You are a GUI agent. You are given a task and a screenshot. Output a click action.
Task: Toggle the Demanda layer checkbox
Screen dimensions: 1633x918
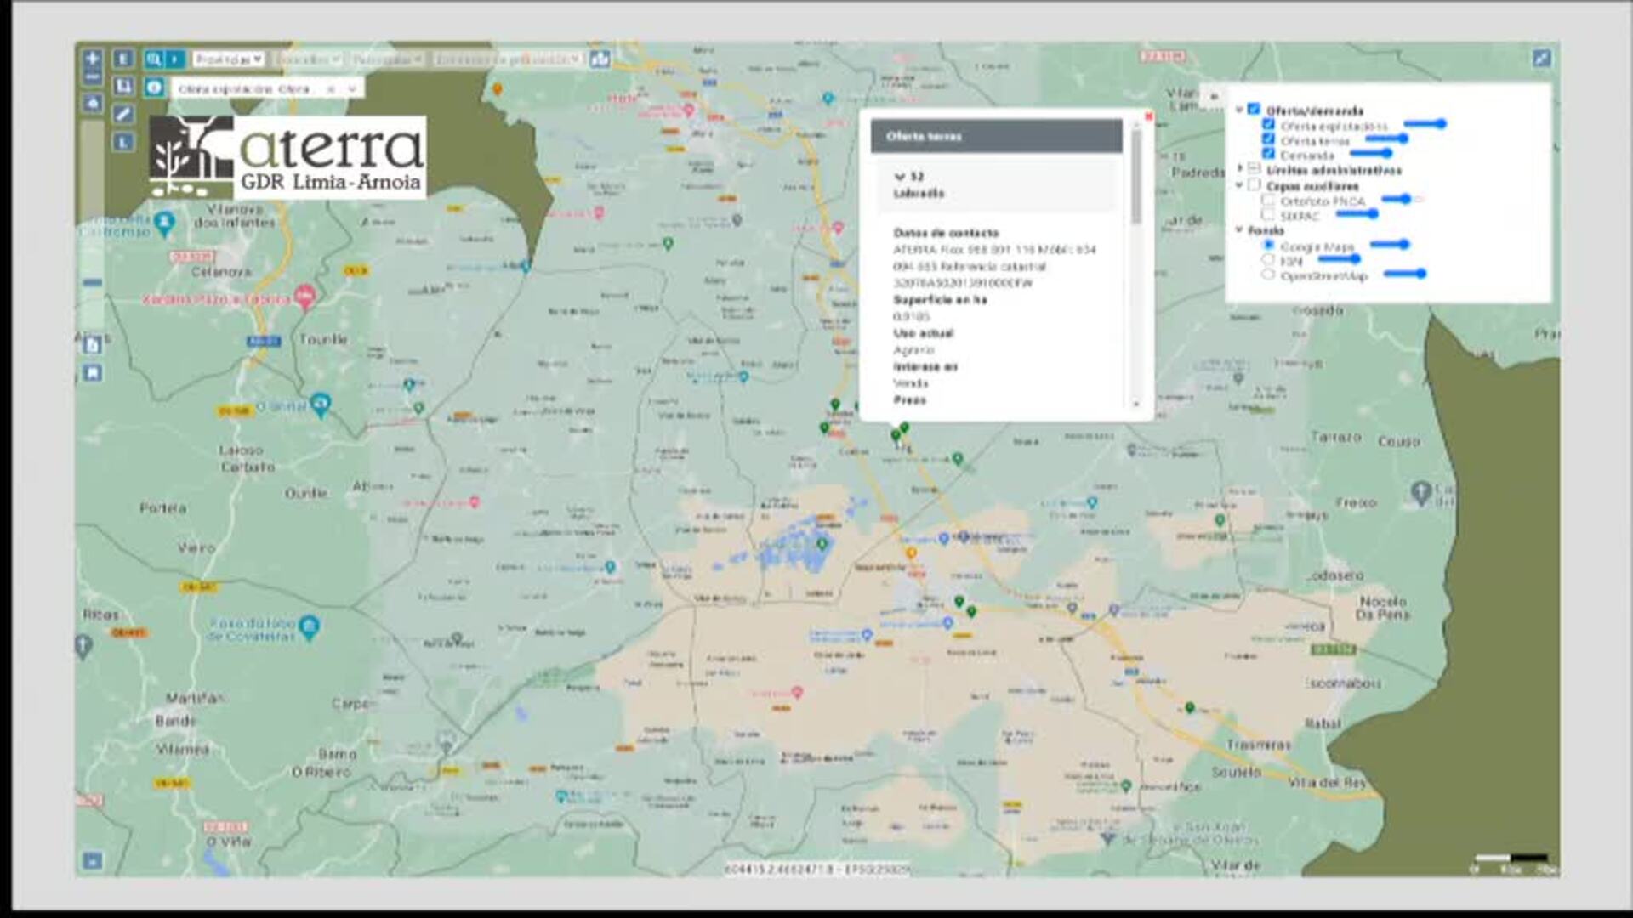tap(1268, 155)
